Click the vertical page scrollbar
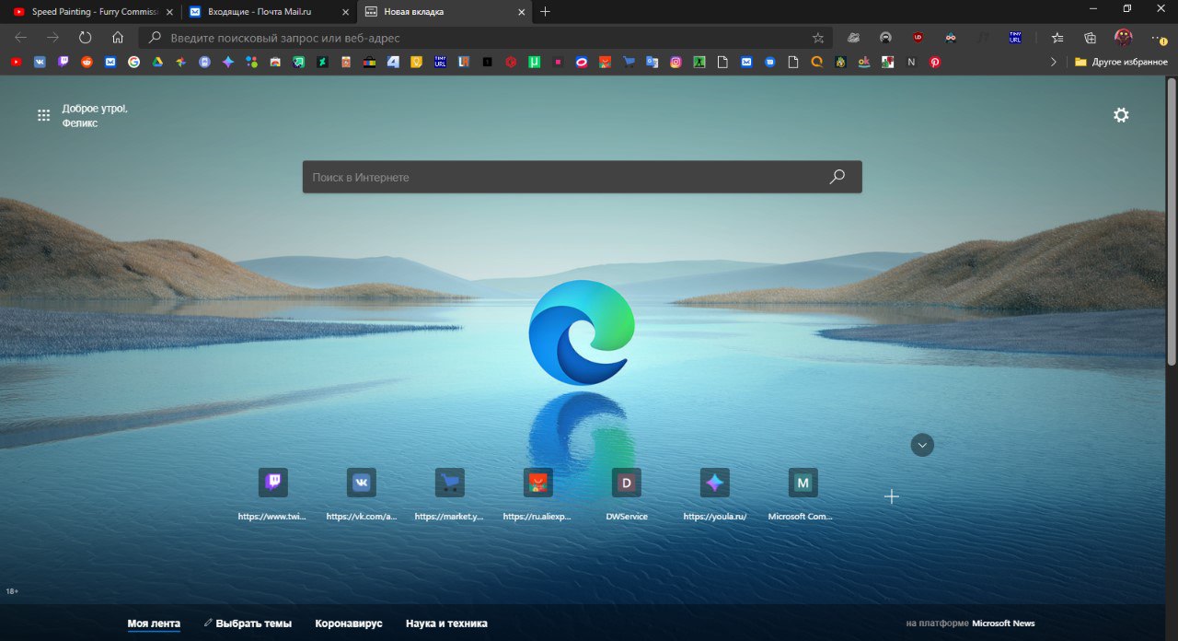This screenshot has height=641, width=1178. pos(1172,221)
